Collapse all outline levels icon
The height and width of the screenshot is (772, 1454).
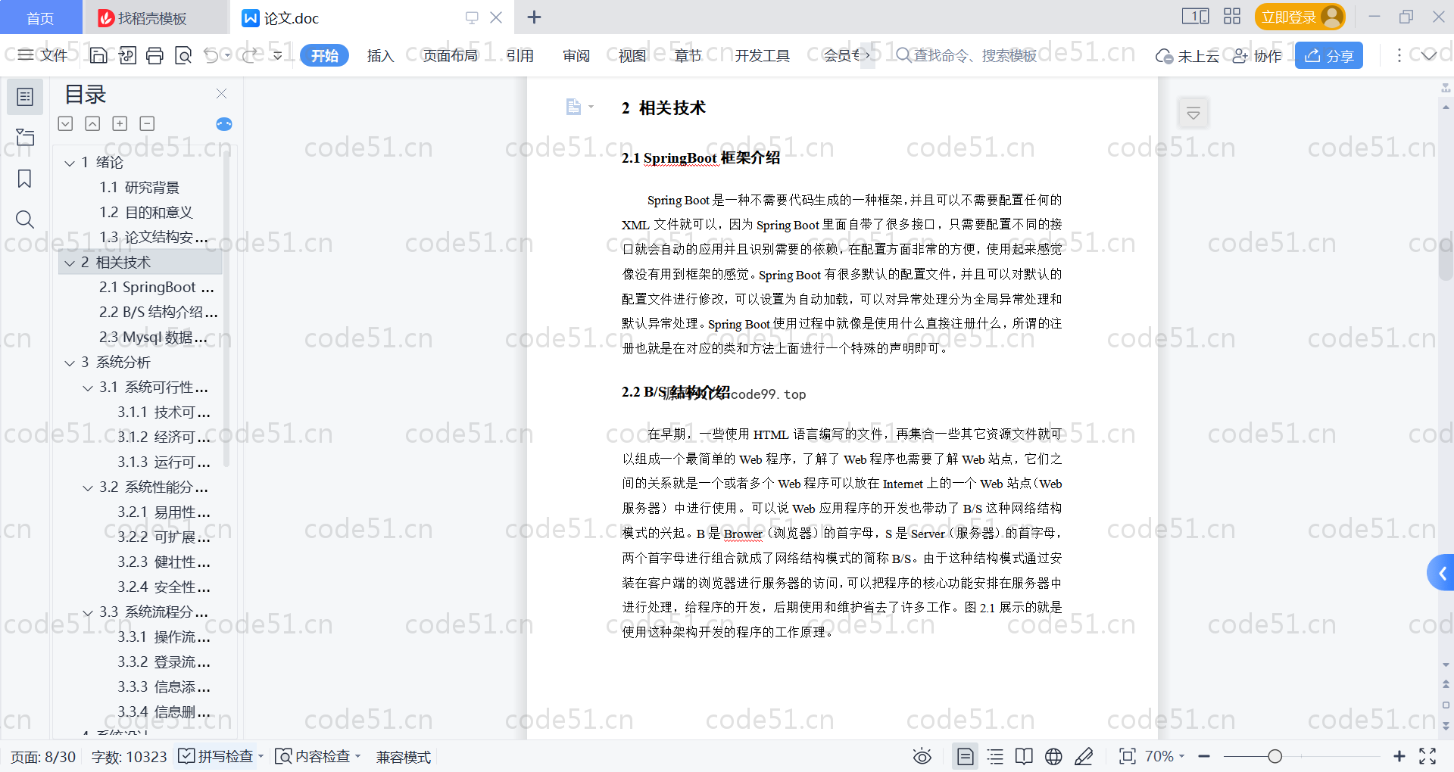click(x=92, y=123)
